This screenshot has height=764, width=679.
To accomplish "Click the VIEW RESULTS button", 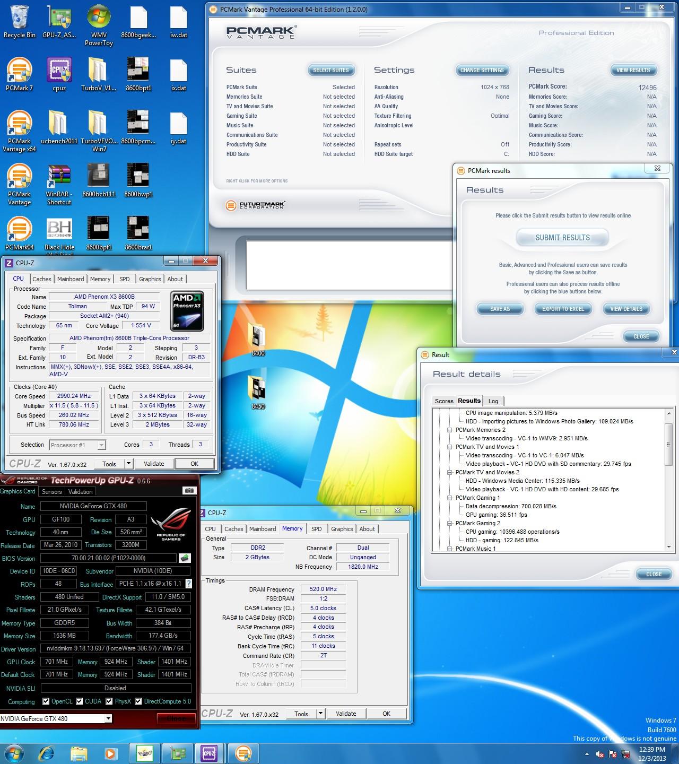I will point(633,70).
